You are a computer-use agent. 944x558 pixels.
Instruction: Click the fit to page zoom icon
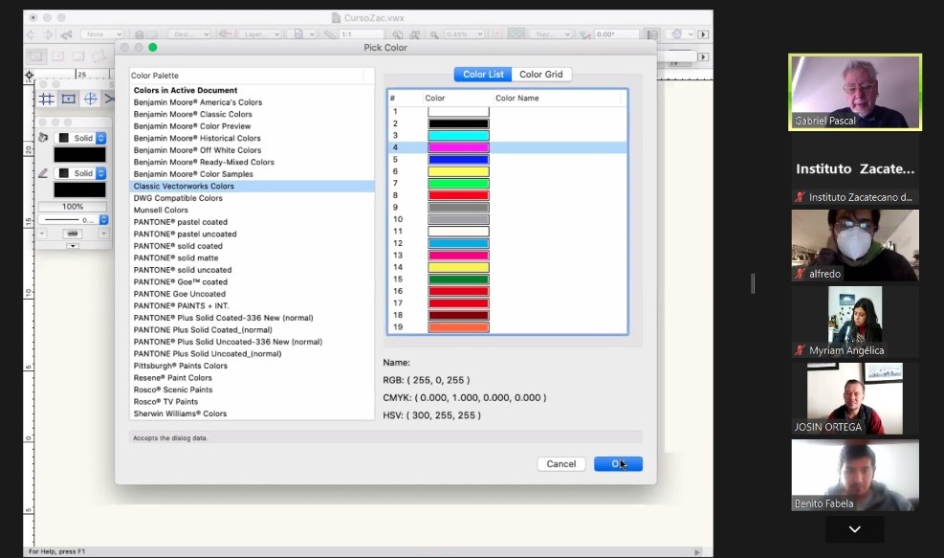pos(397,35)
